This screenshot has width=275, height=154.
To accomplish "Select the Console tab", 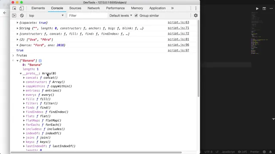I will pos(57,8).
